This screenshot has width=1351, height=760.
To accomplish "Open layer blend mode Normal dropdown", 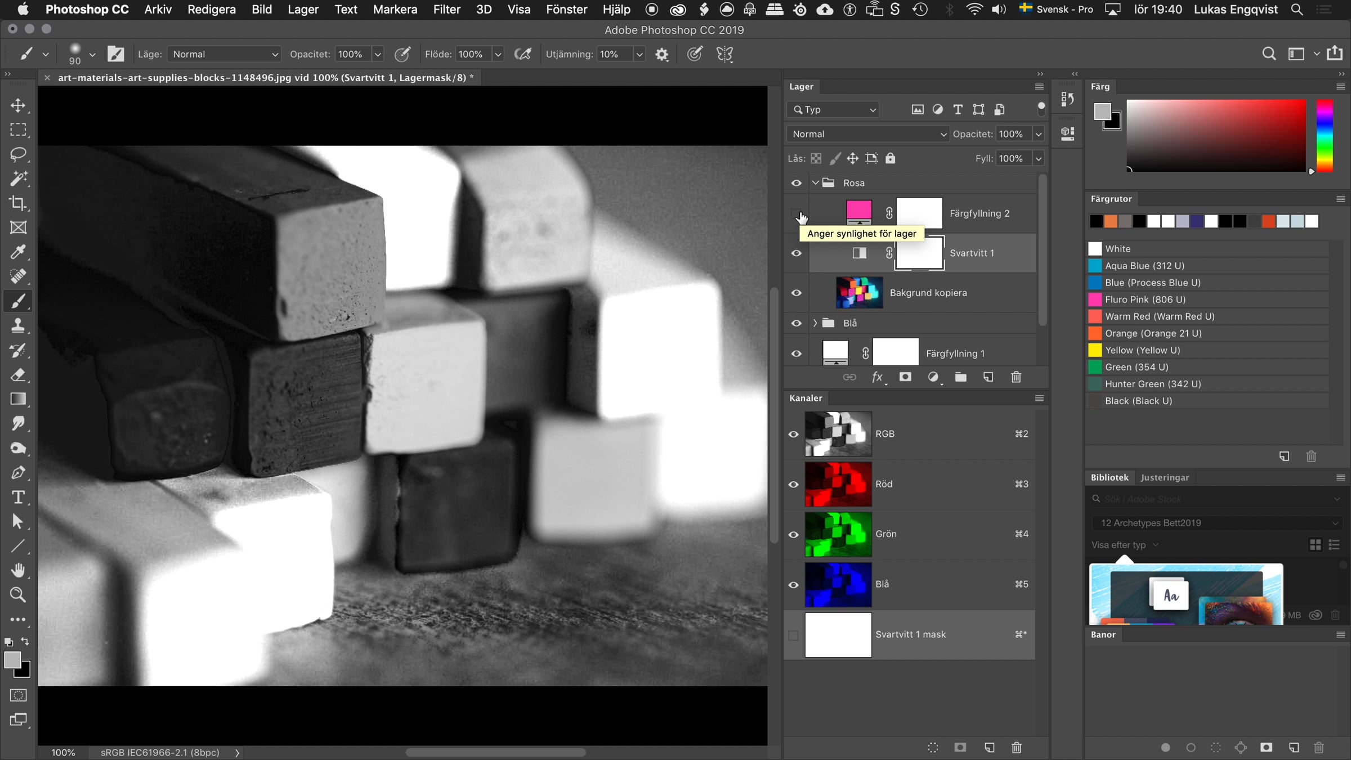I will tap(867, 134).
